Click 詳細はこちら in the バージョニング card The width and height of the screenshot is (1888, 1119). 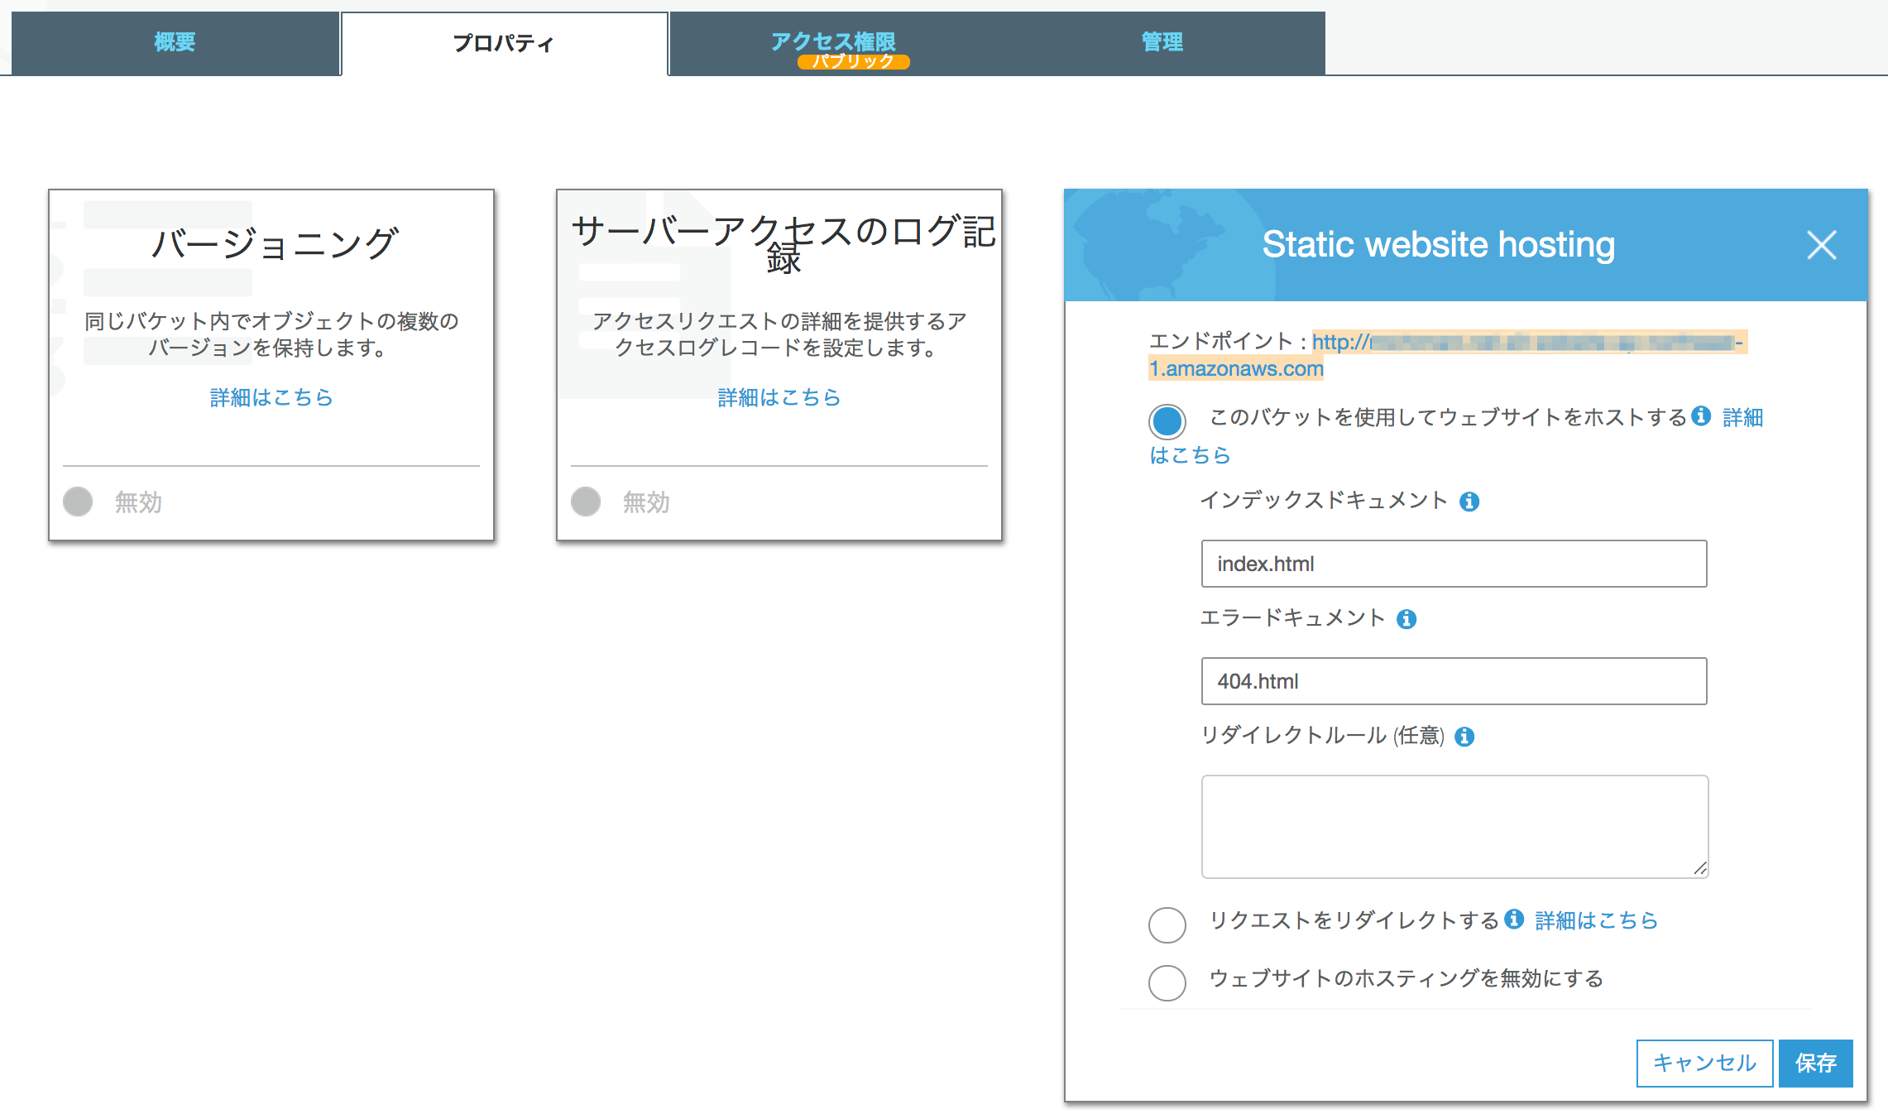271,397
